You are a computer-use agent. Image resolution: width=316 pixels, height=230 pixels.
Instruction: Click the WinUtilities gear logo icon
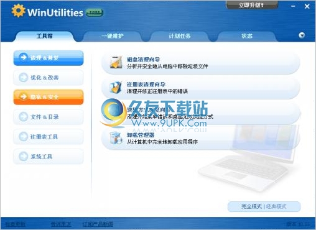tap(18, 11)
